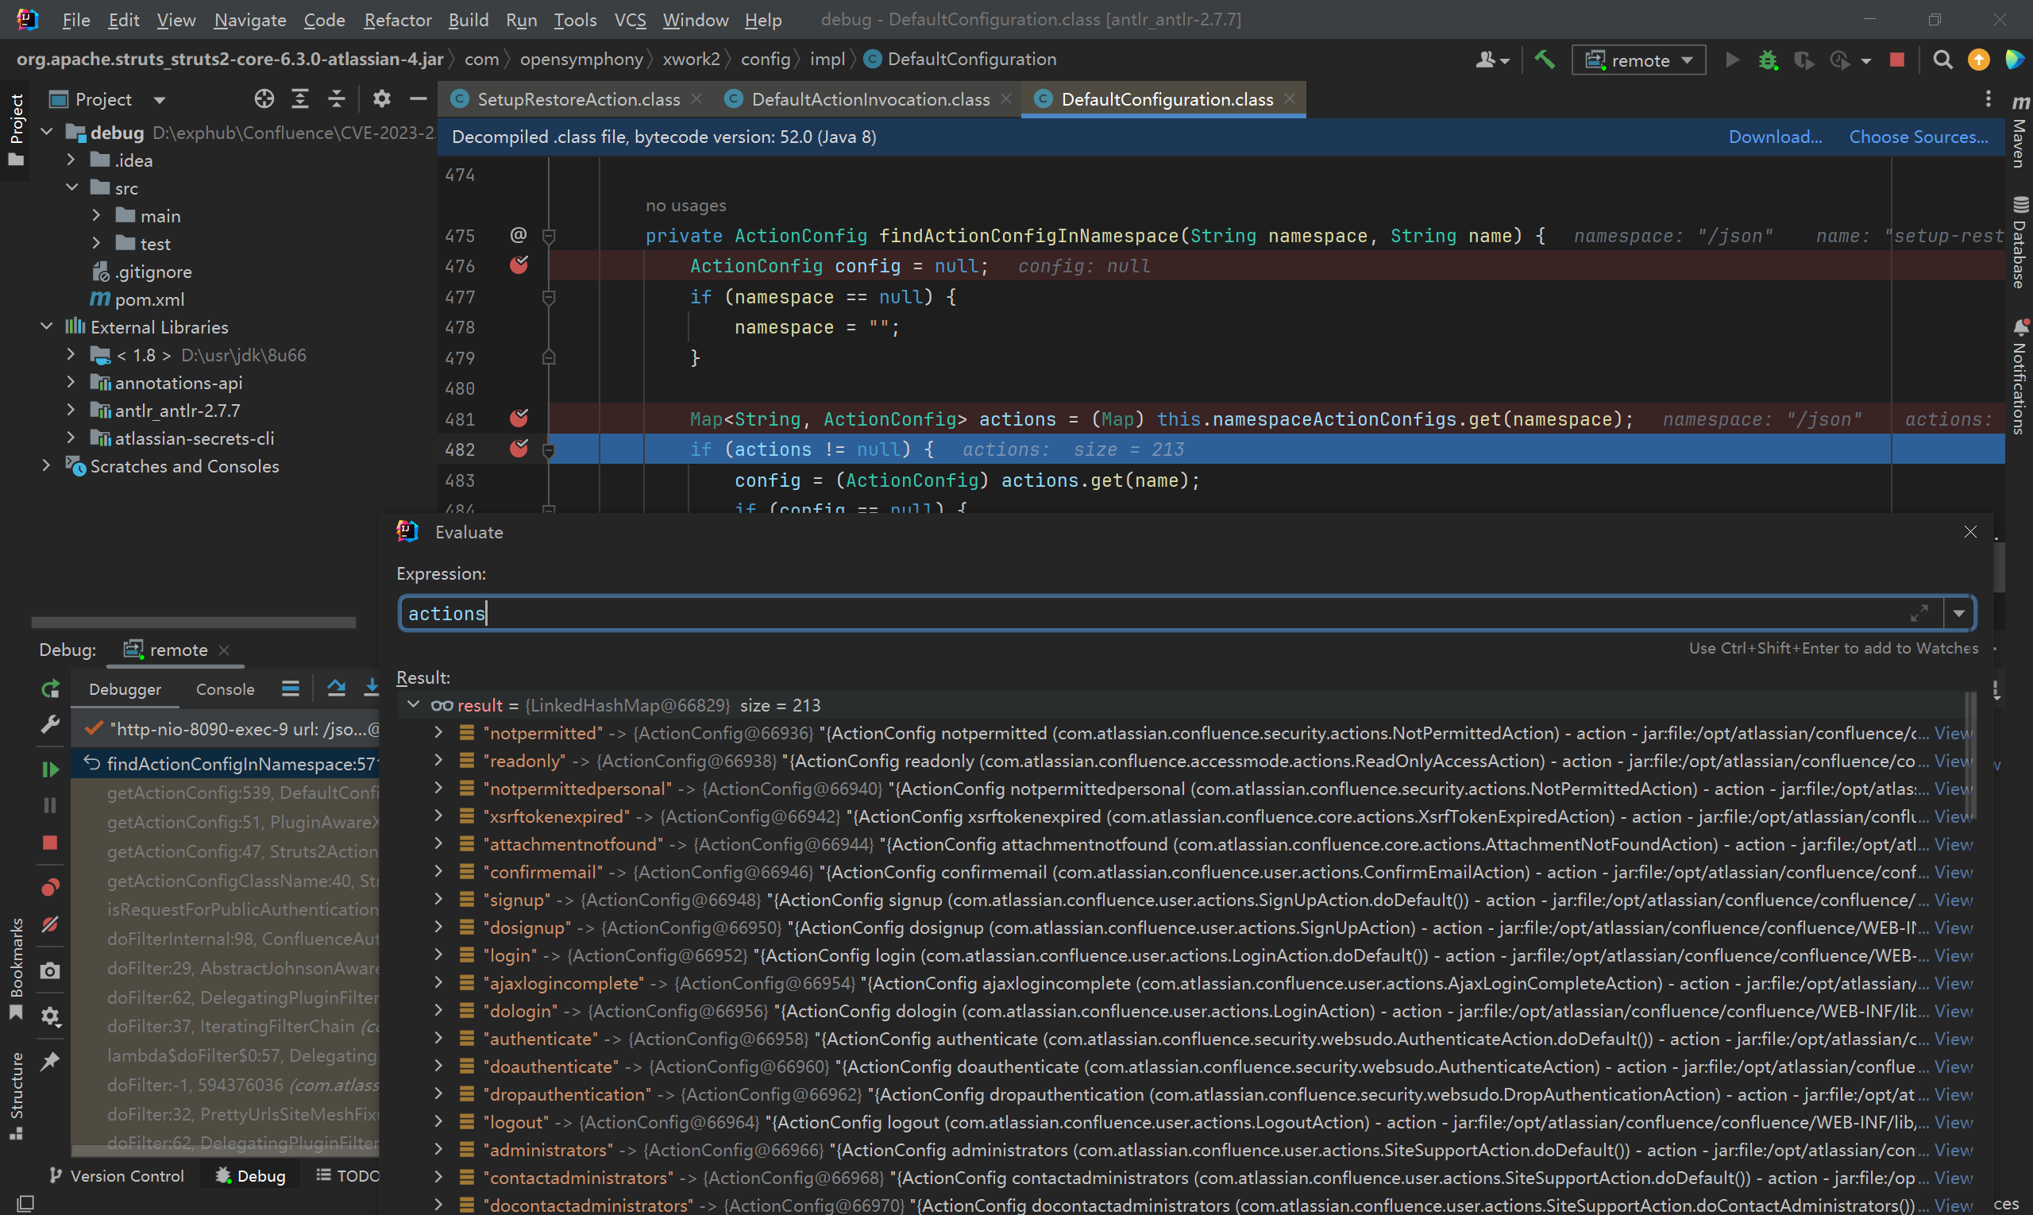Viewport: 2033px width, 1215px height.
Task: Open the Build menu
Action: [469, 20]
